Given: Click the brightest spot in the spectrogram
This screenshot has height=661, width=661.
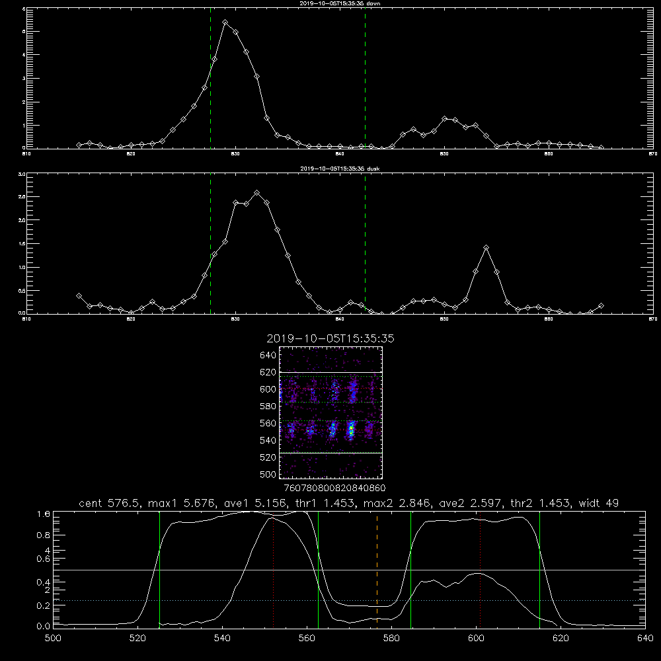Looking at the screenshot, I should pos(351,430).
